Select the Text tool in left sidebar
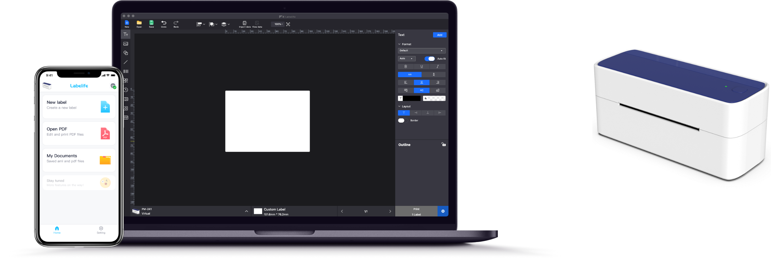This screenshot has width=771, height=260. tap(126, 35)
